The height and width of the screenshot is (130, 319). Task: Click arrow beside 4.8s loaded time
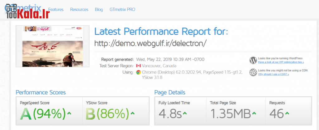tap(185, 113)
